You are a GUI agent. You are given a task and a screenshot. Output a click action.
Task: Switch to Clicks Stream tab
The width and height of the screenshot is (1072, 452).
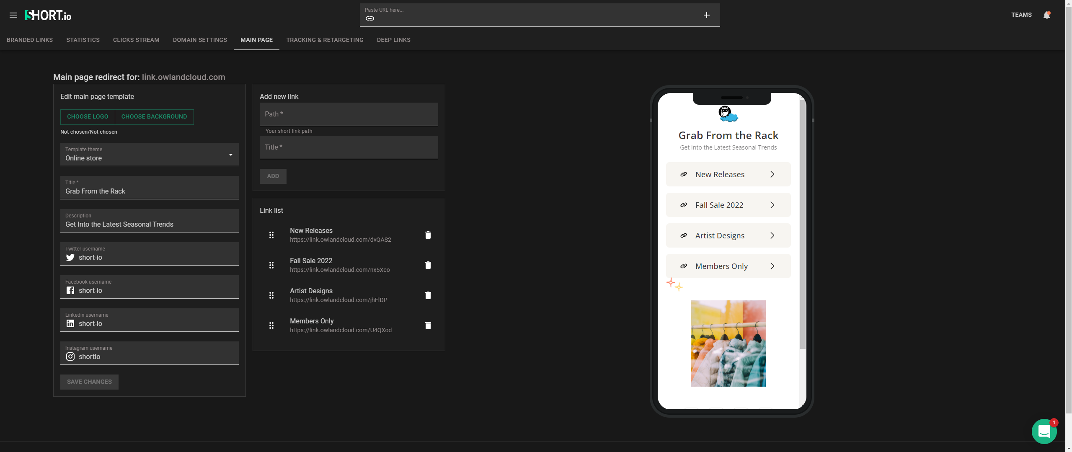point(136,40)
